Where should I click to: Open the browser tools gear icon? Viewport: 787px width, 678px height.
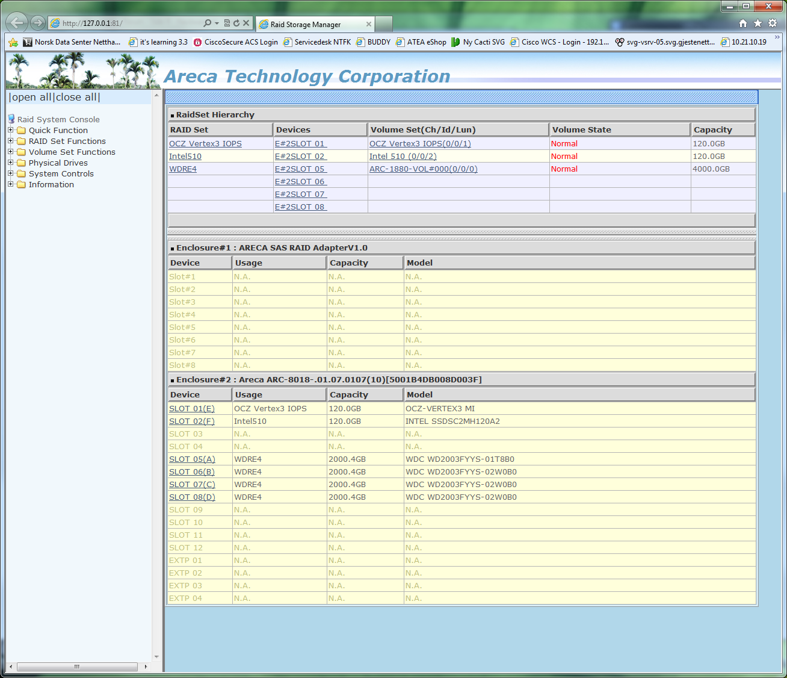[x=773, y=23]
